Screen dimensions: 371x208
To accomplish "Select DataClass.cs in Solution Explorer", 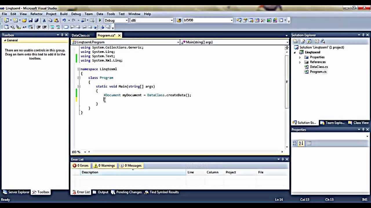I will point(319,67).
